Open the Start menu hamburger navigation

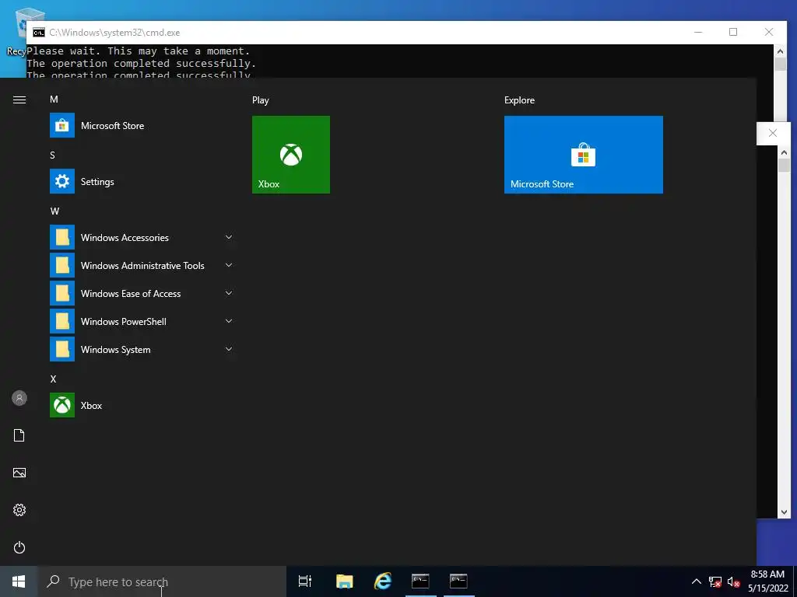(19, 100)
